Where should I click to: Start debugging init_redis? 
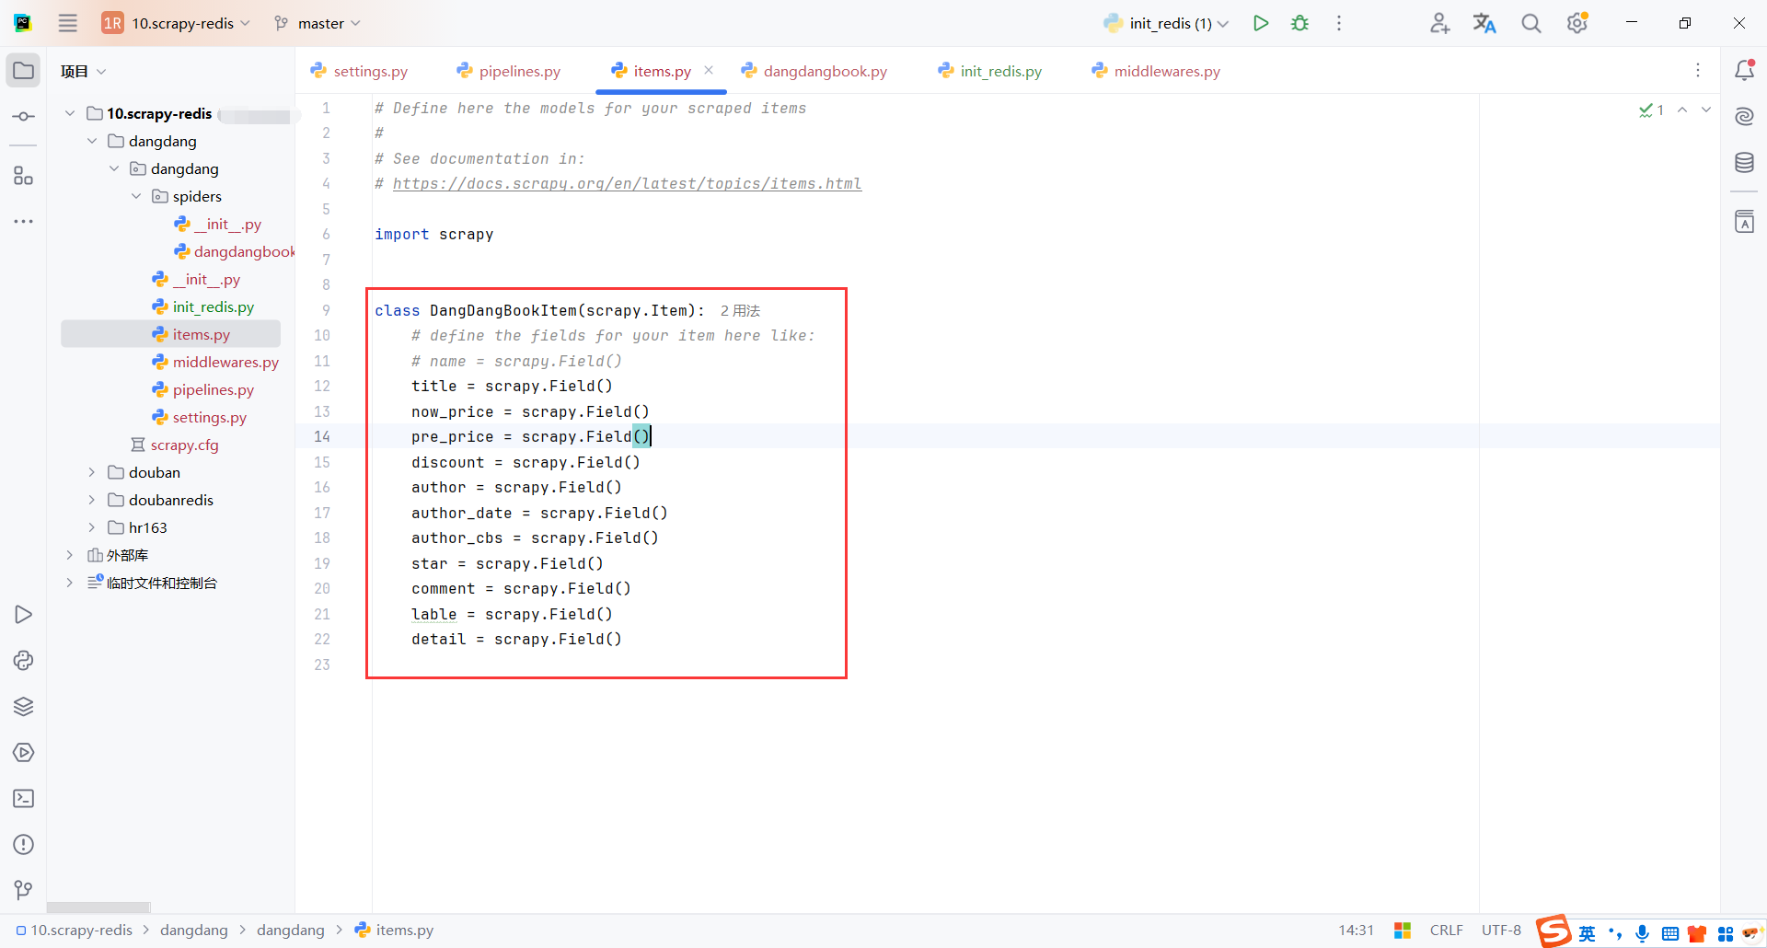pos(1299,23)
